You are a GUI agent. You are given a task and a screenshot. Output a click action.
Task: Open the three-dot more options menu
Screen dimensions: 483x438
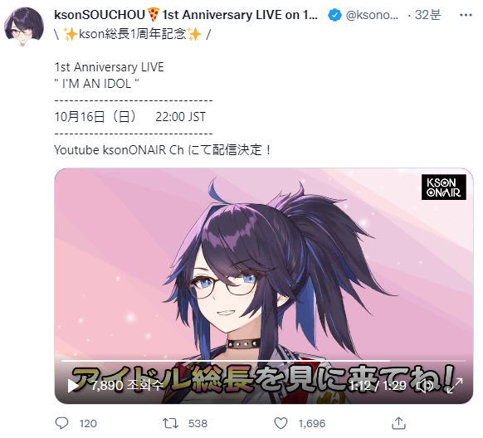click(466, 15)
